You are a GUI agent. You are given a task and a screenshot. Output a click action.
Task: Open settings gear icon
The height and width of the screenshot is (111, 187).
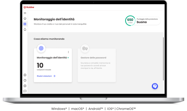25,86
